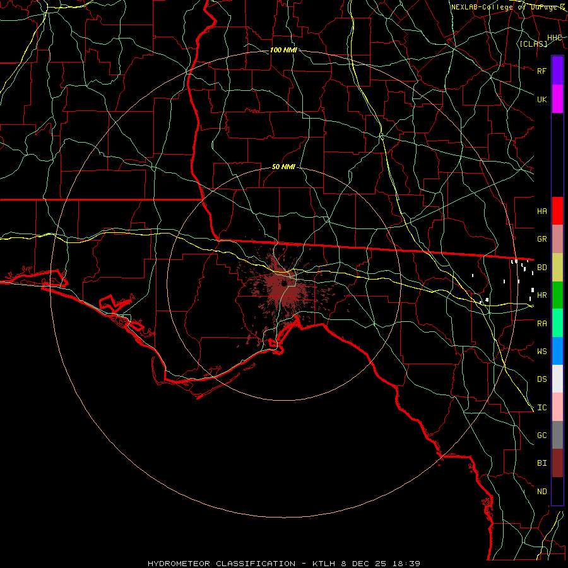Screen dimensions: 568x568
Task: Click the HR green legend swatch
Action: click(557, 295)
